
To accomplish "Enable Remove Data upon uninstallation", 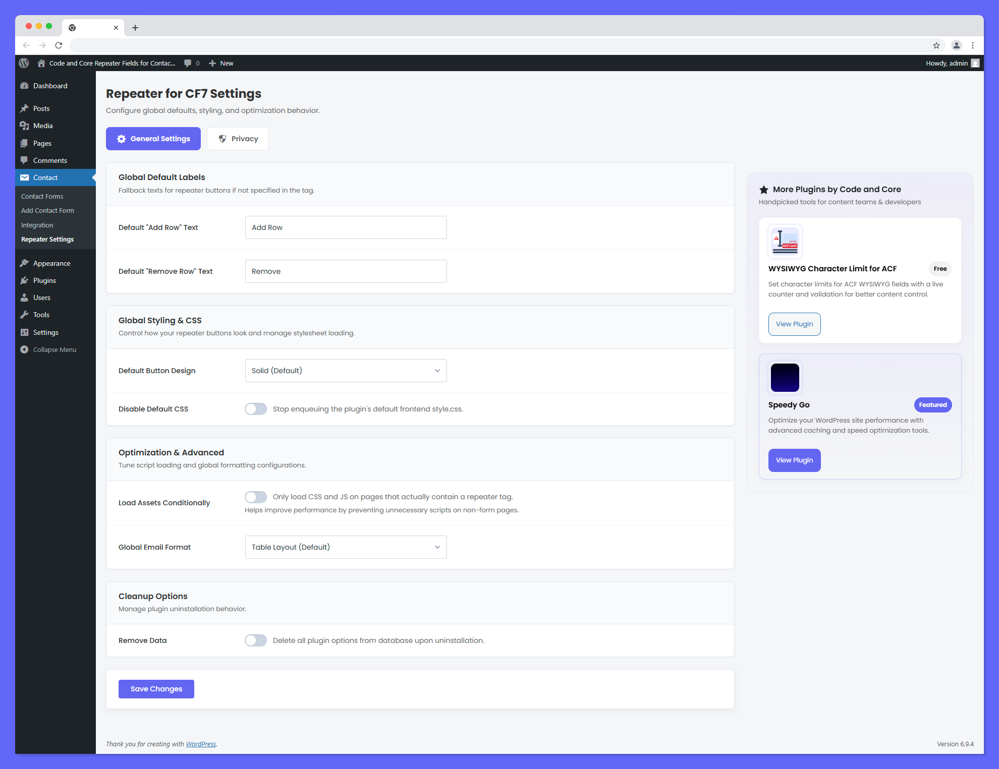I will [256, 640].
